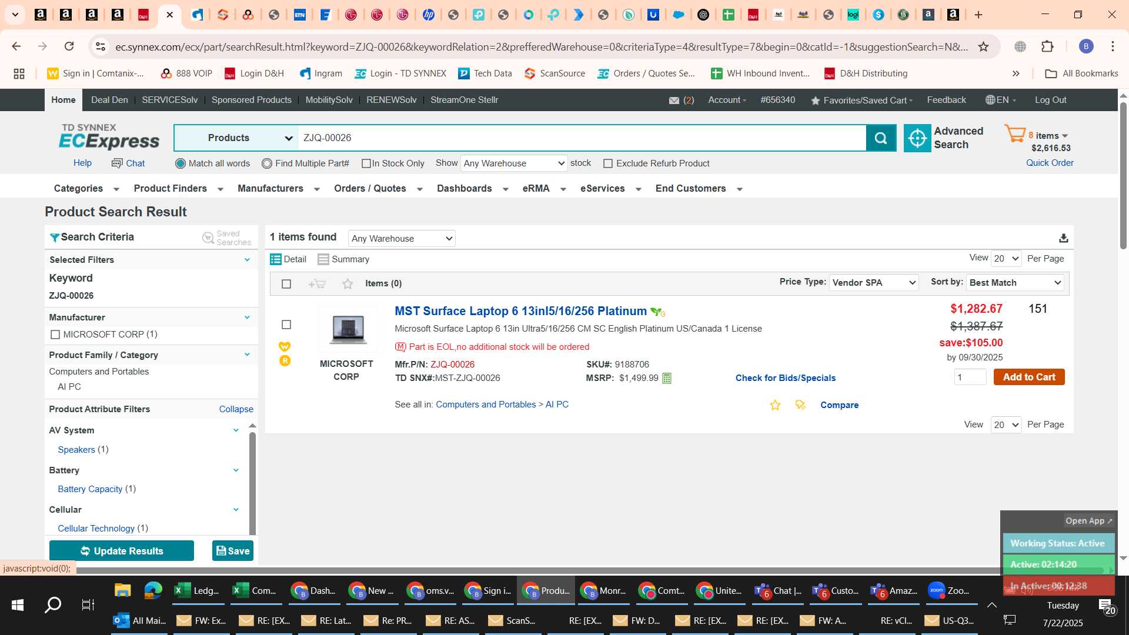This screenshot has height=635, width=1129.
Task: Bookmark this page star icon
Action: (983, 46)
